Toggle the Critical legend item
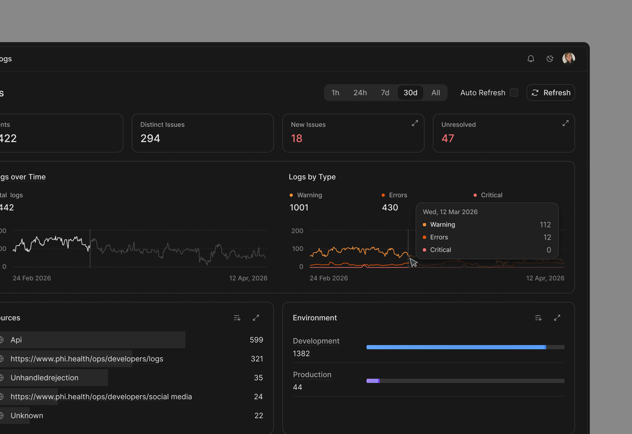 (488, 195)
